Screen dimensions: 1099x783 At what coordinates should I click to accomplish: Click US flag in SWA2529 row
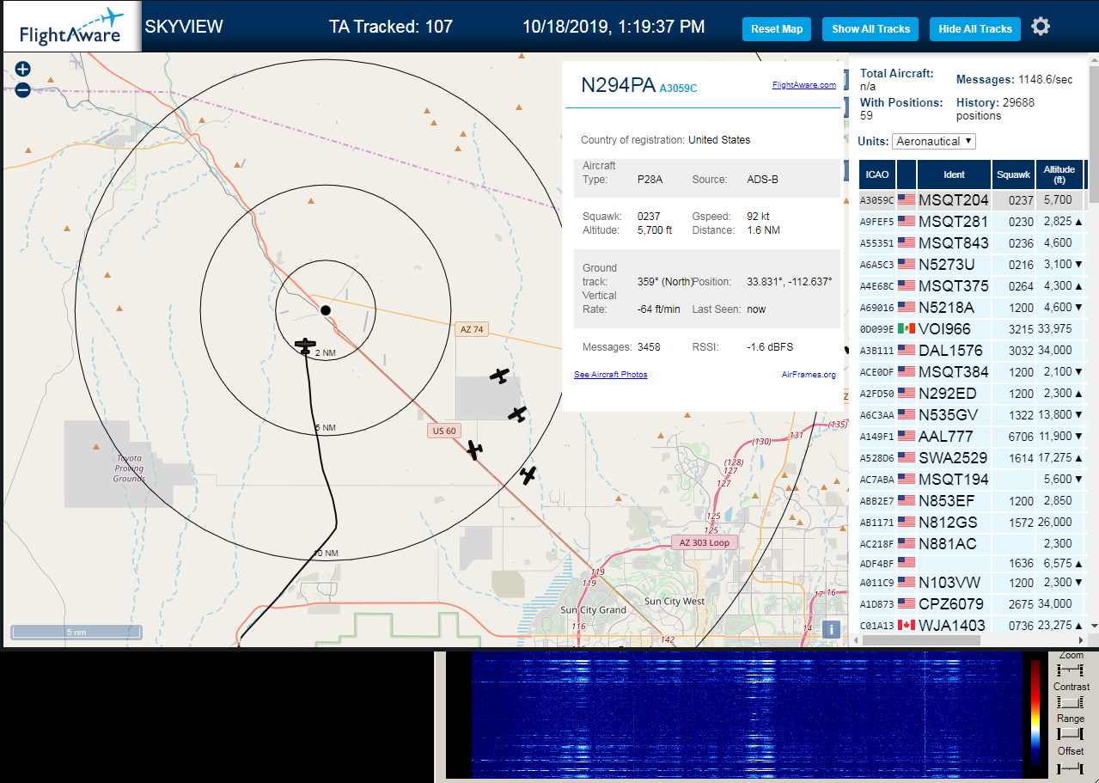pos(907,458)
